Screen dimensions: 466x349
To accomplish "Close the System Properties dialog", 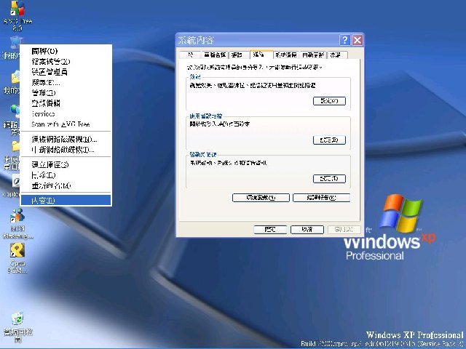I will 358,40.
